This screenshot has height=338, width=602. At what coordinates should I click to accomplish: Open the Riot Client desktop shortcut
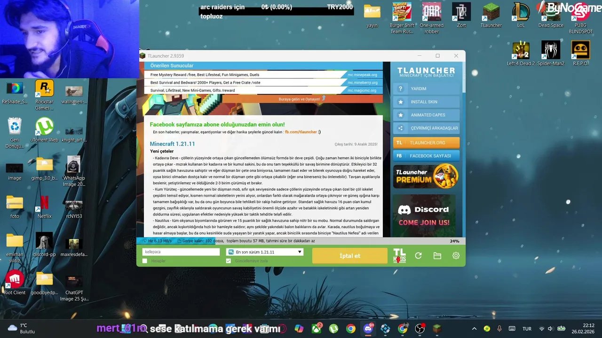(15, 283)
